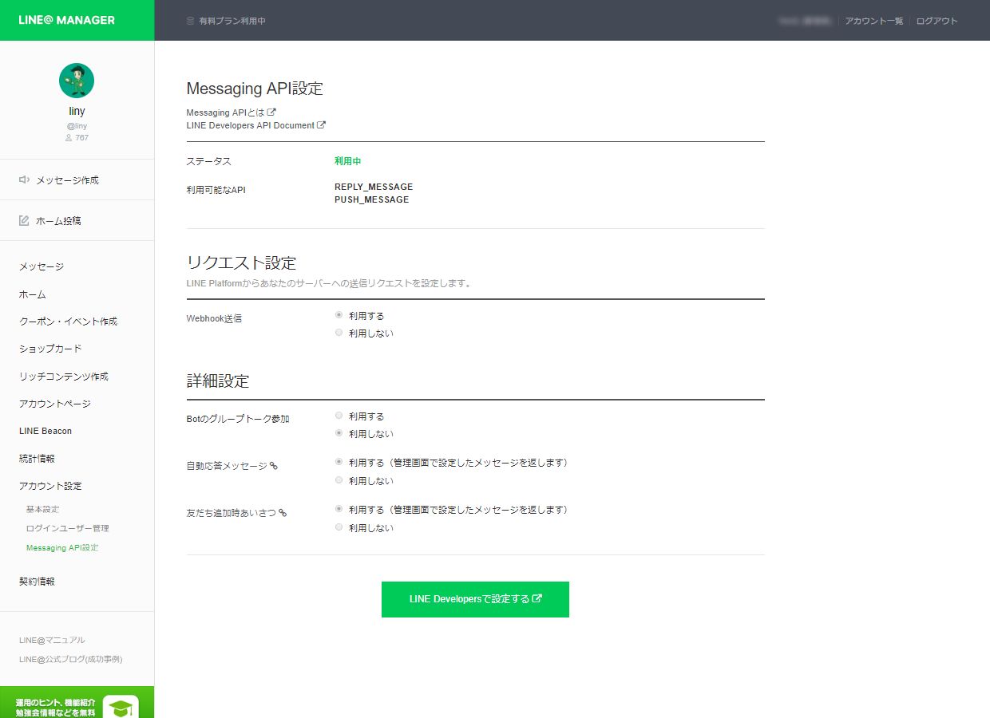
Task: Select 利用しない for 友だち追加時あいさつ
Action: [x=339, y=527]
